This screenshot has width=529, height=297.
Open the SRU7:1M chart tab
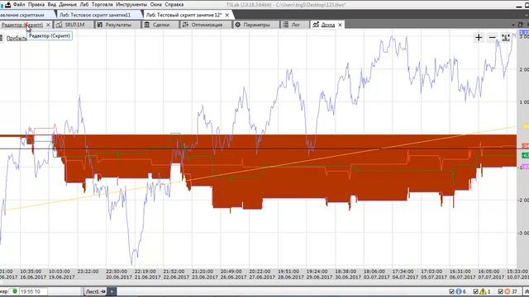pyautogui.click(x=74, y=25)
